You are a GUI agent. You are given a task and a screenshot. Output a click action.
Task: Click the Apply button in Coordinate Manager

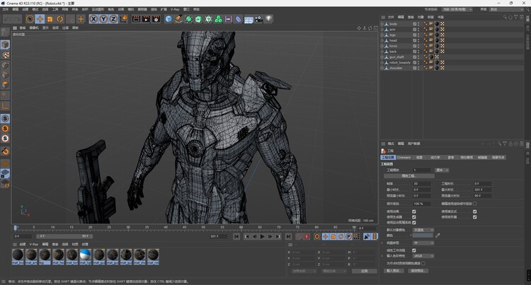[x=364, y=271]
